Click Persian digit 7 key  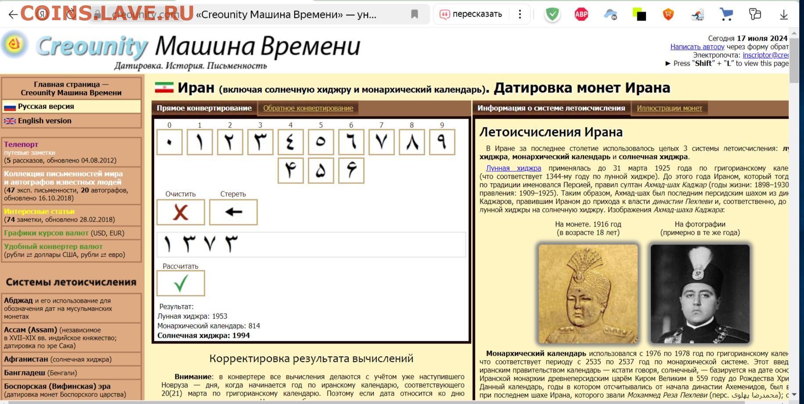pyautogui.click(x=382, y=142)
